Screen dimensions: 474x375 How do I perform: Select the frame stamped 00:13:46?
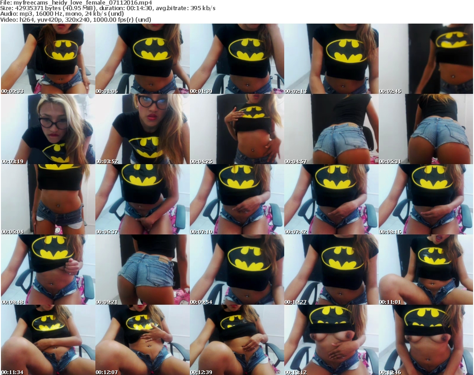pyautogui.click(x=426, y=340)
